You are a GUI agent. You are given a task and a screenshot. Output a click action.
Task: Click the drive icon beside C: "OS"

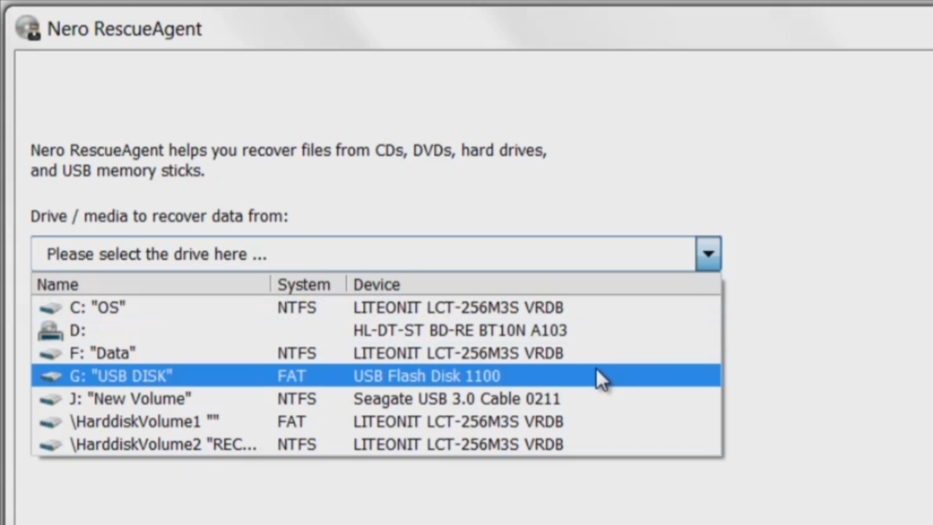(x=51, y=308)
